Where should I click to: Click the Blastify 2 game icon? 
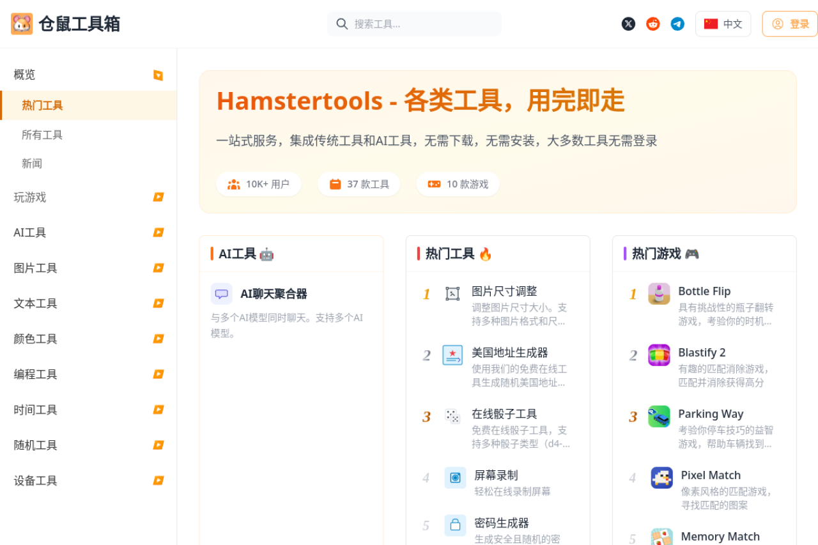[x=659, y=355]
